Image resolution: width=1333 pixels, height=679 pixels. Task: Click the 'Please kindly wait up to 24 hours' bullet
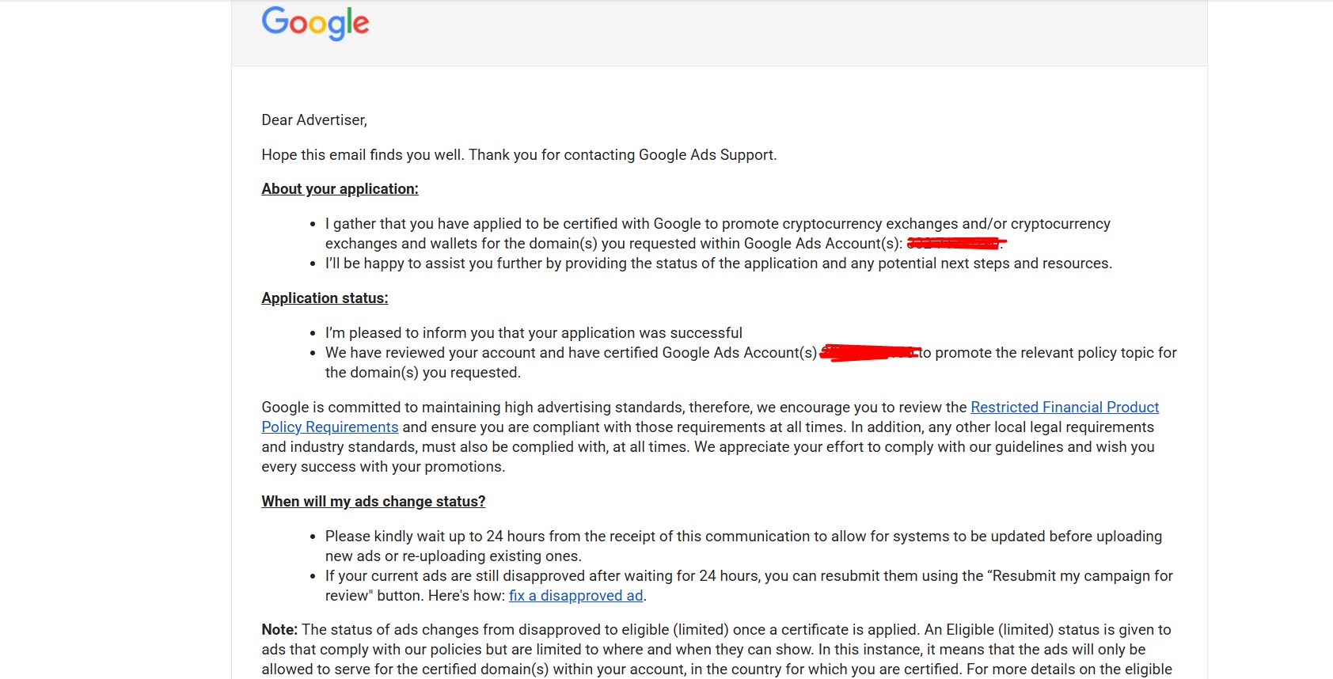pos(743,546)
